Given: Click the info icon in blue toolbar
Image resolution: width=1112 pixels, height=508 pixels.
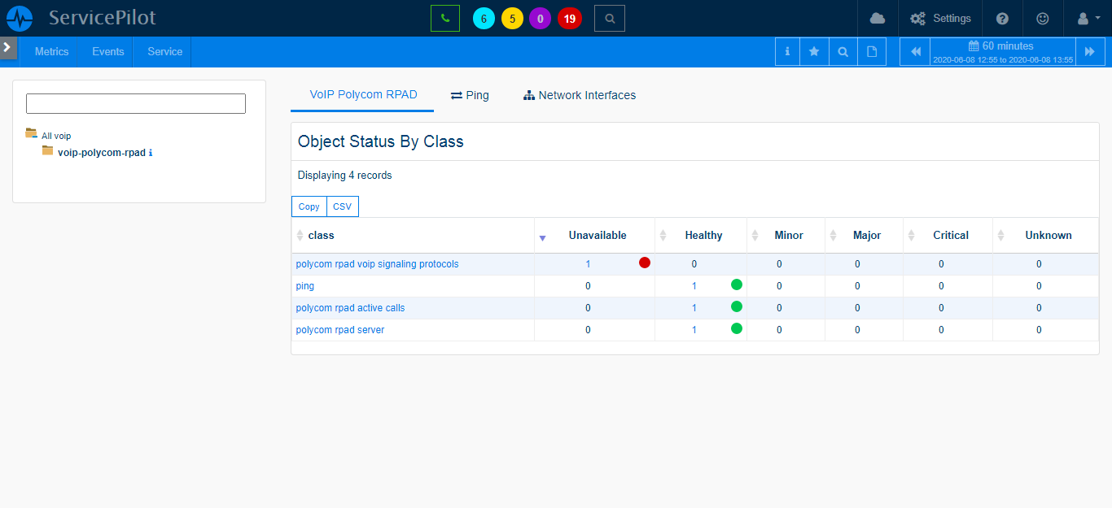Looking at the screenshot, I should (787, 51).
